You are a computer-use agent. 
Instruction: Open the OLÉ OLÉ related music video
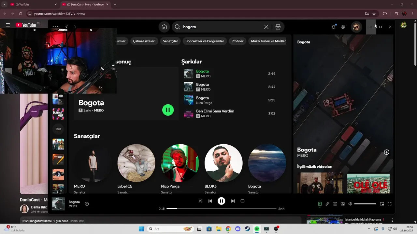pos(368,183)
